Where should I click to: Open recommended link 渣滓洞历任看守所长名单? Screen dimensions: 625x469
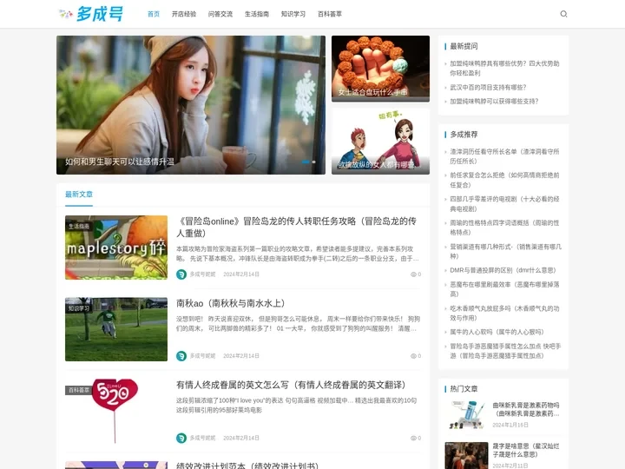tap(504, 156)
